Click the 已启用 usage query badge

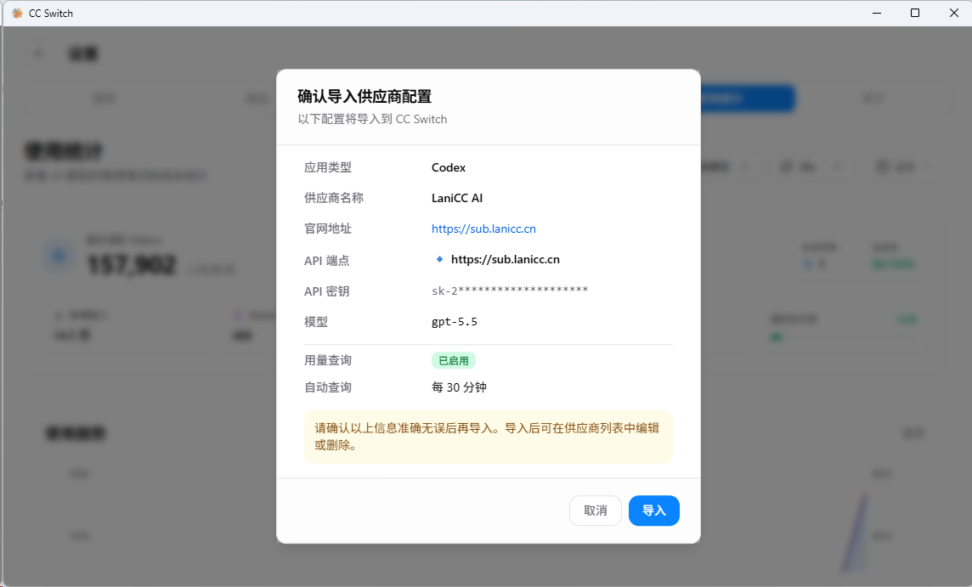click(x=454, y=361)
